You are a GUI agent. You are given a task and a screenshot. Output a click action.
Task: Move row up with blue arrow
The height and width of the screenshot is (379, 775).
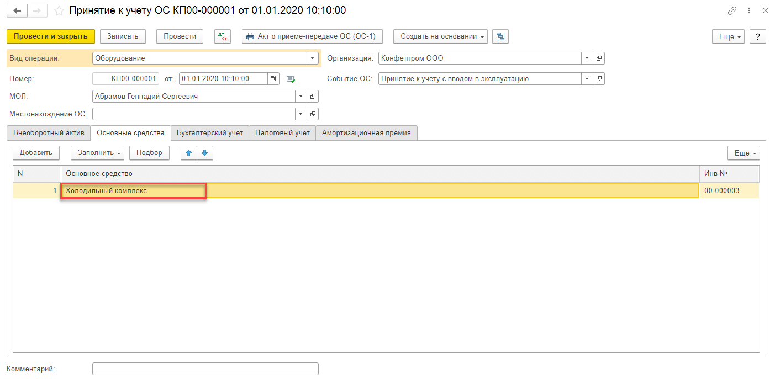(189, 153)
